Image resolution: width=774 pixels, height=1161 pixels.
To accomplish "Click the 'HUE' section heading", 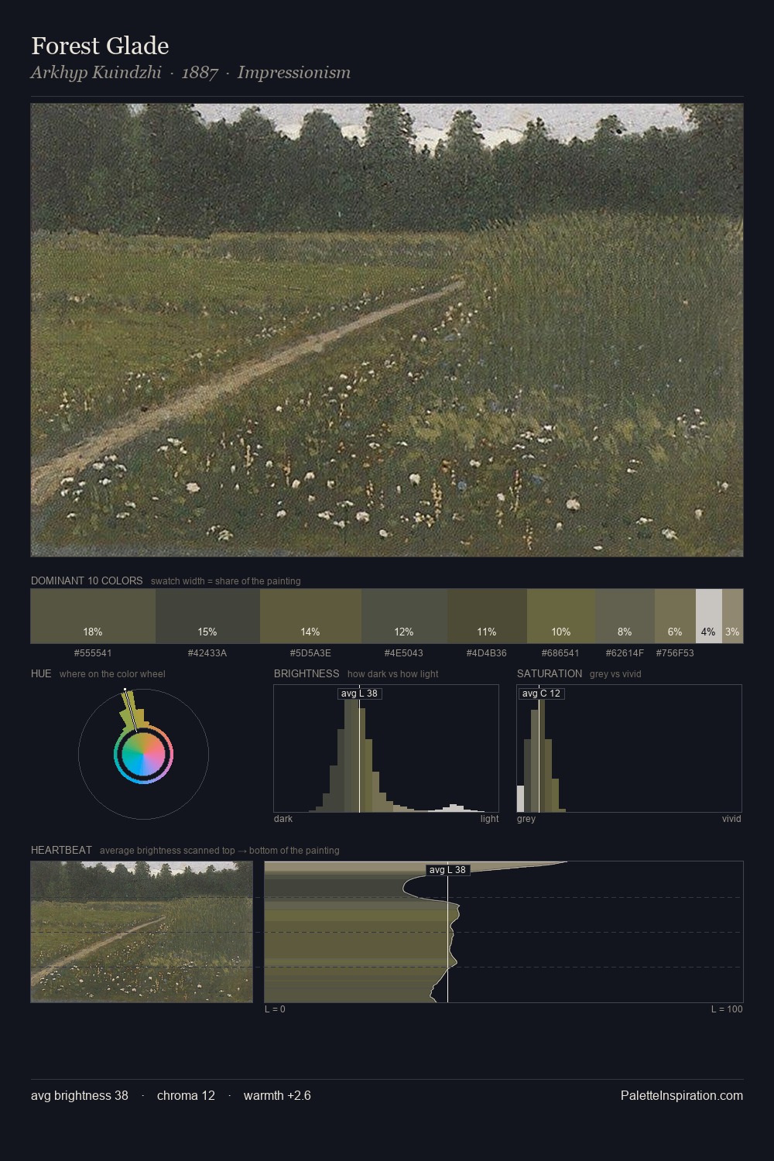I will coord(41,673).
